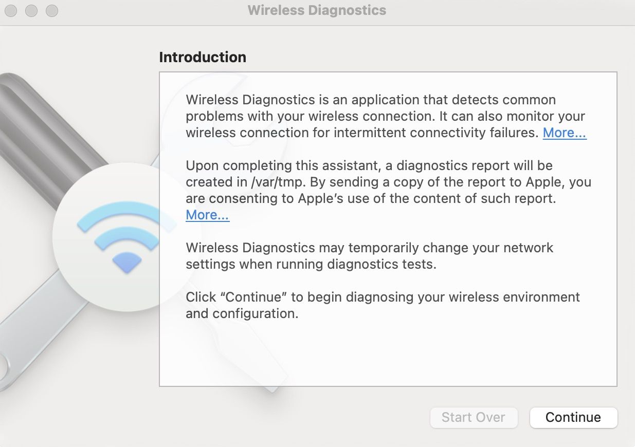Click the Wireless Diagnostics window title
The height and width of the screenshot is (447, 635).
[317, 10]
